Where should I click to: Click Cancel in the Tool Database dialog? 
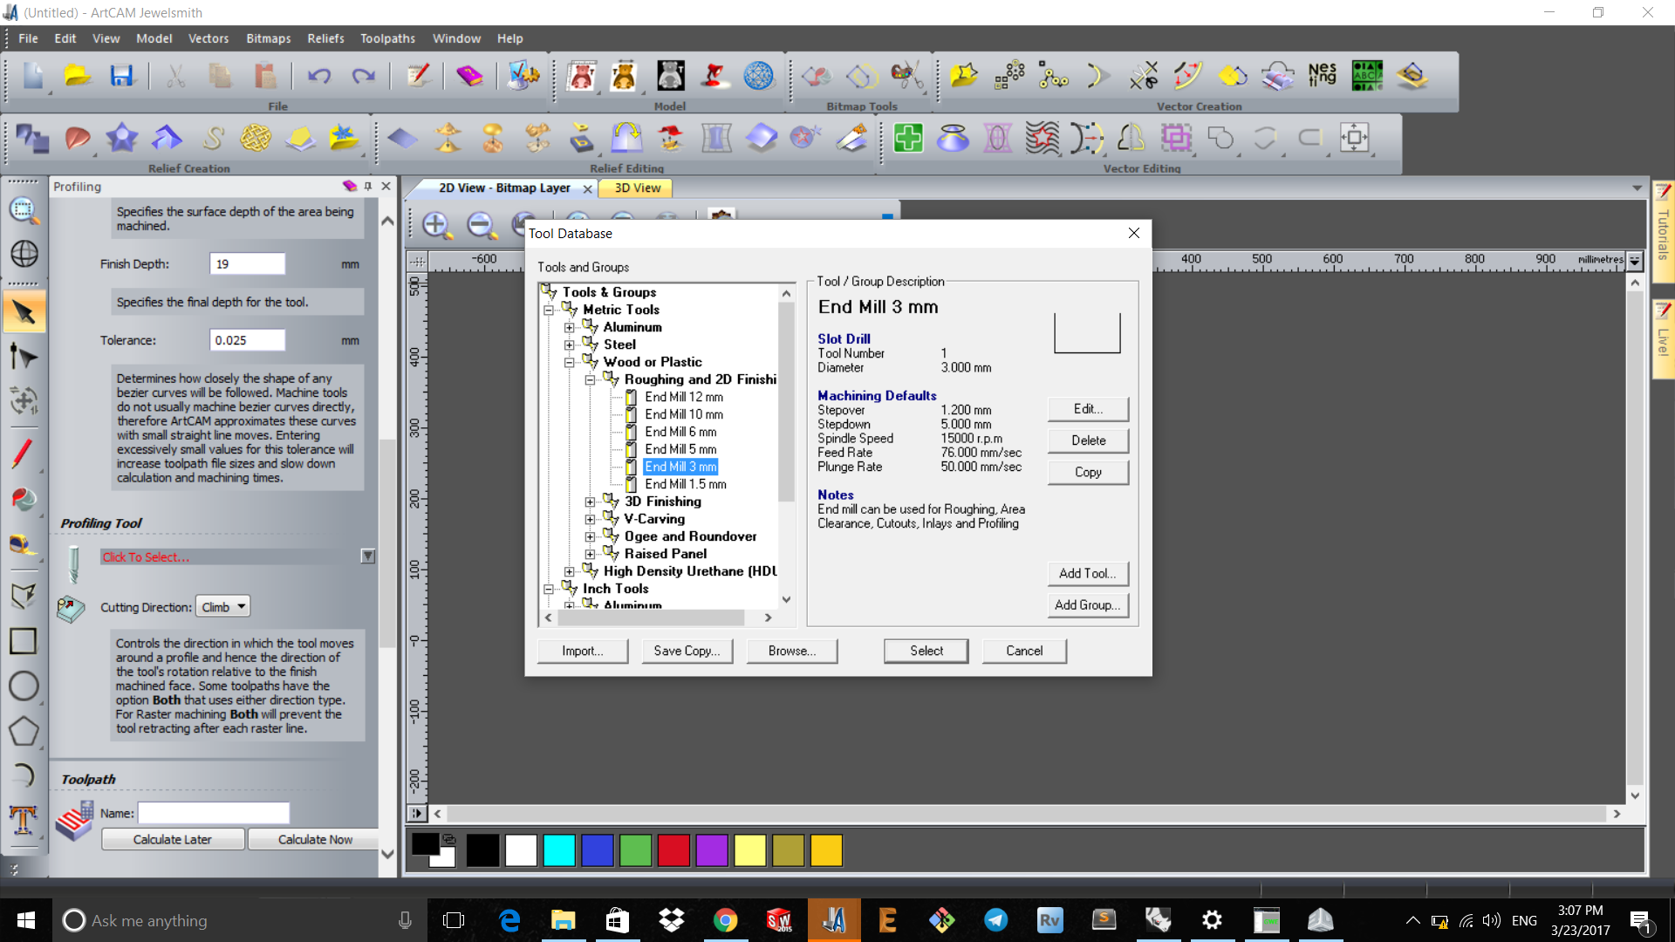point(1024,651)
